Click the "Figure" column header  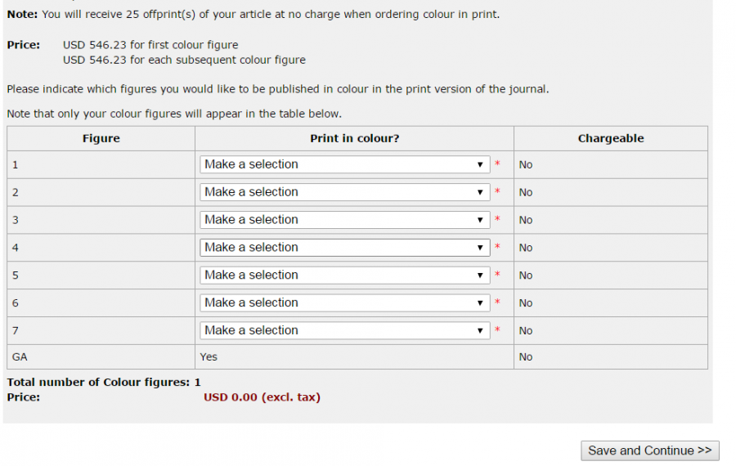click(x=101, y=139)
